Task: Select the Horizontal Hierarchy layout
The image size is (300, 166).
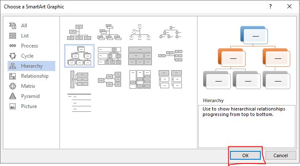Action: coord(109,79)
